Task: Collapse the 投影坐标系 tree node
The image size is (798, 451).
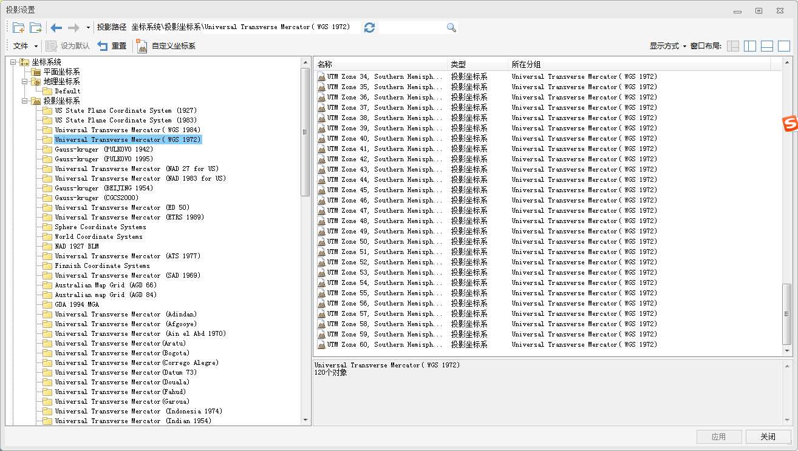Action: [26, 101]
